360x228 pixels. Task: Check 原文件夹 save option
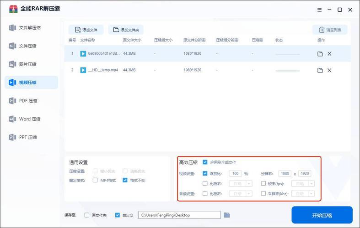(x=87, y=215)
